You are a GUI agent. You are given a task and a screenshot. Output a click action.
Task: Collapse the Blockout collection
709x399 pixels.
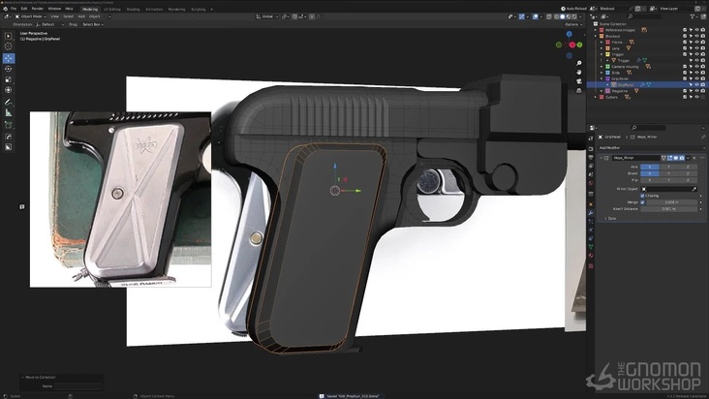pos(596,36)
